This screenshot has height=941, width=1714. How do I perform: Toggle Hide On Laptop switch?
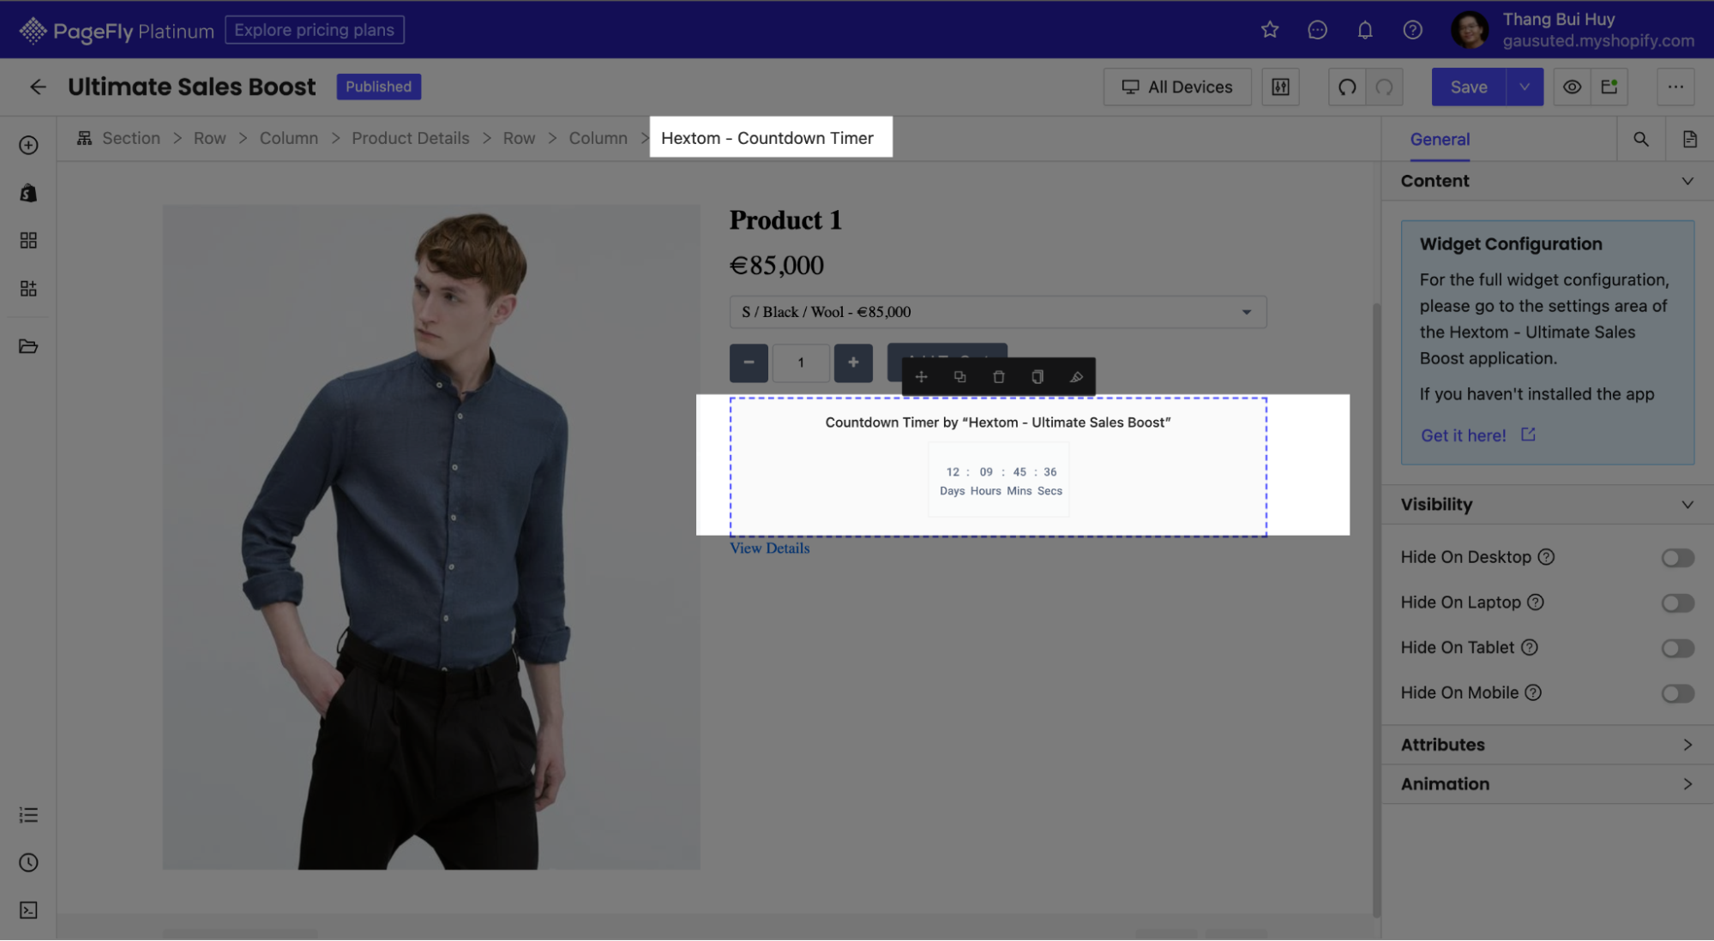(x=1677, y=603)
